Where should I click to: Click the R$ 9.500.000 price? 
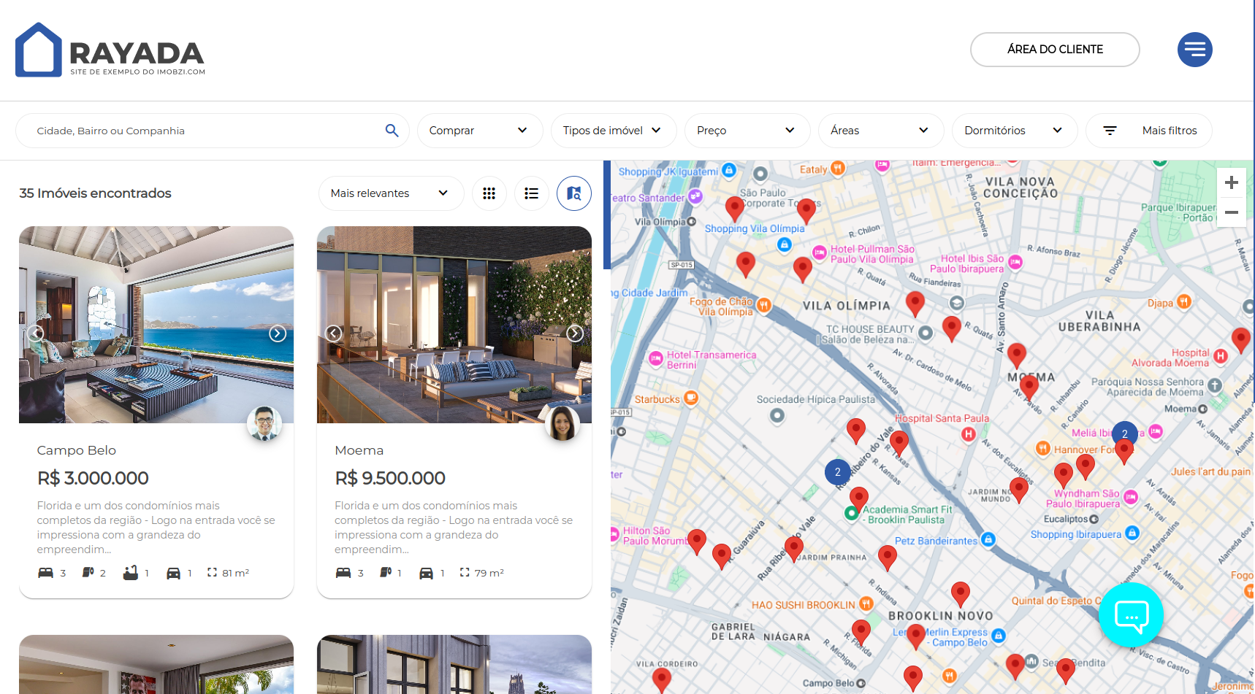pyautogui.click(x=390, y=479)
